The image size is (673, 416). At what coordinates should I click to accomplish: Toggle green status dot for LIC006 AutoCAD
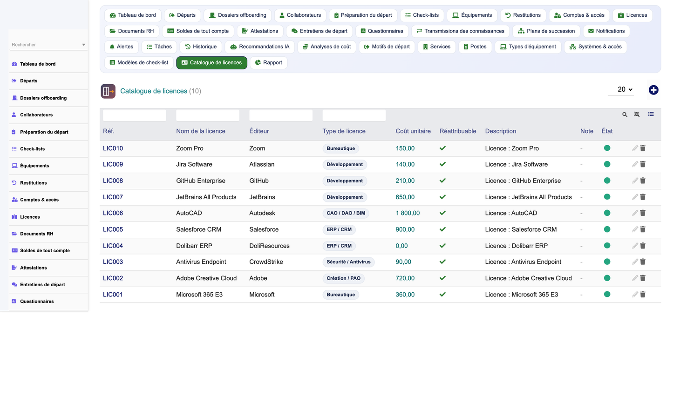click(x=607, y=213)
